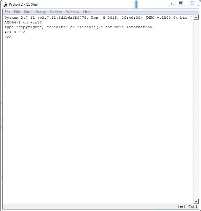Viewport: 201px width, 211px height.
Task: Click the 'Ln: 4' status bar entry
Action: pos(182,207)
